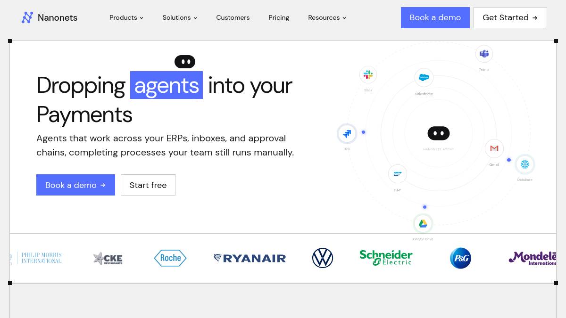
Task: Click the agent face above the headline
Action: [185, 62]
